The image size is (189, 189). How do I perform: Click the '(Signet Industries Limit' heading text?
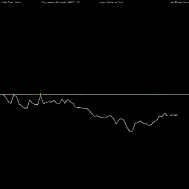(111, 2)
